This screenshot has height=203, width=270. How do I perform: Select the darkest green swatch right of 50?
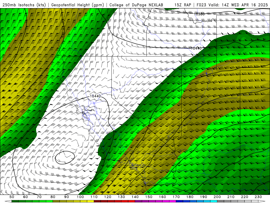point(15,201)
